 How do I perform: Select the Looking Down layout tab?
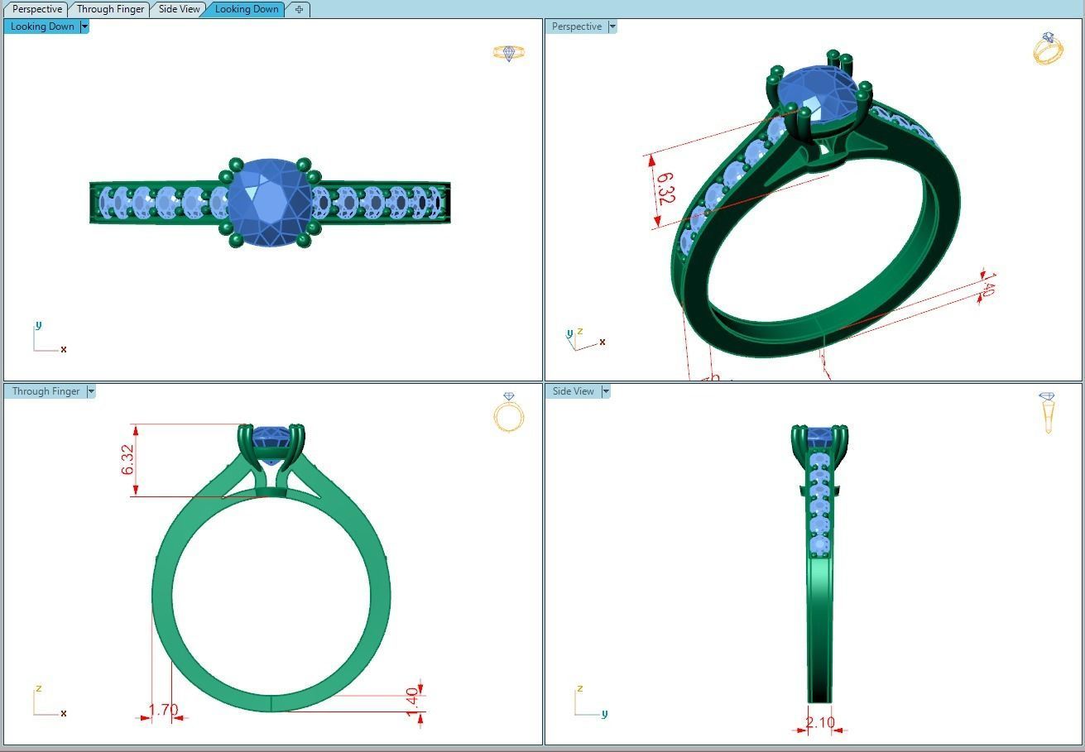[x=247, y=9]
